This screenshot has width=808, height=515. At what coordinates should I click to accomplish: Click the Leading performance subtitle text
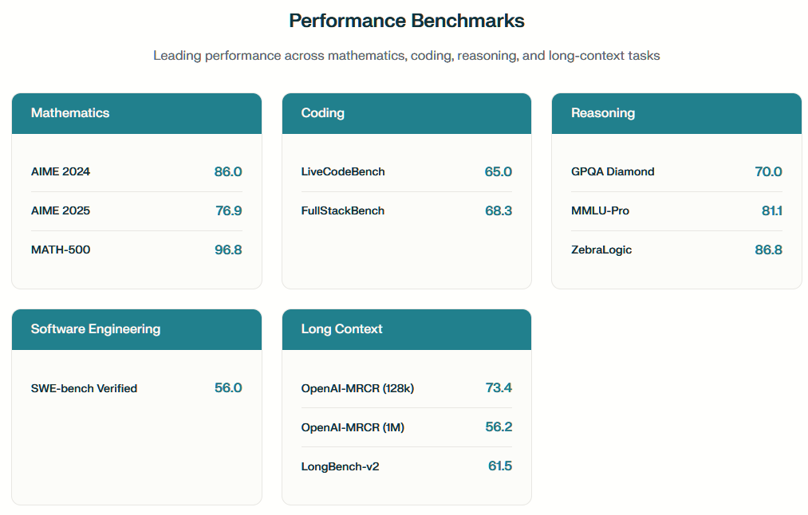coord(407,56)
